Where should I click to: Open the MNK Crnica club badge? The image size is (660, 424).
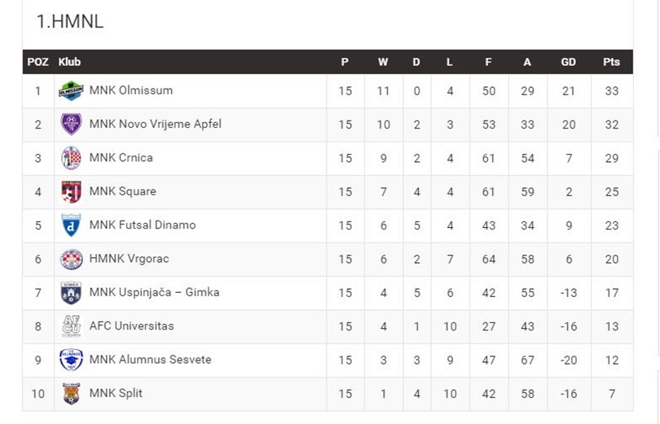[71, 158]
